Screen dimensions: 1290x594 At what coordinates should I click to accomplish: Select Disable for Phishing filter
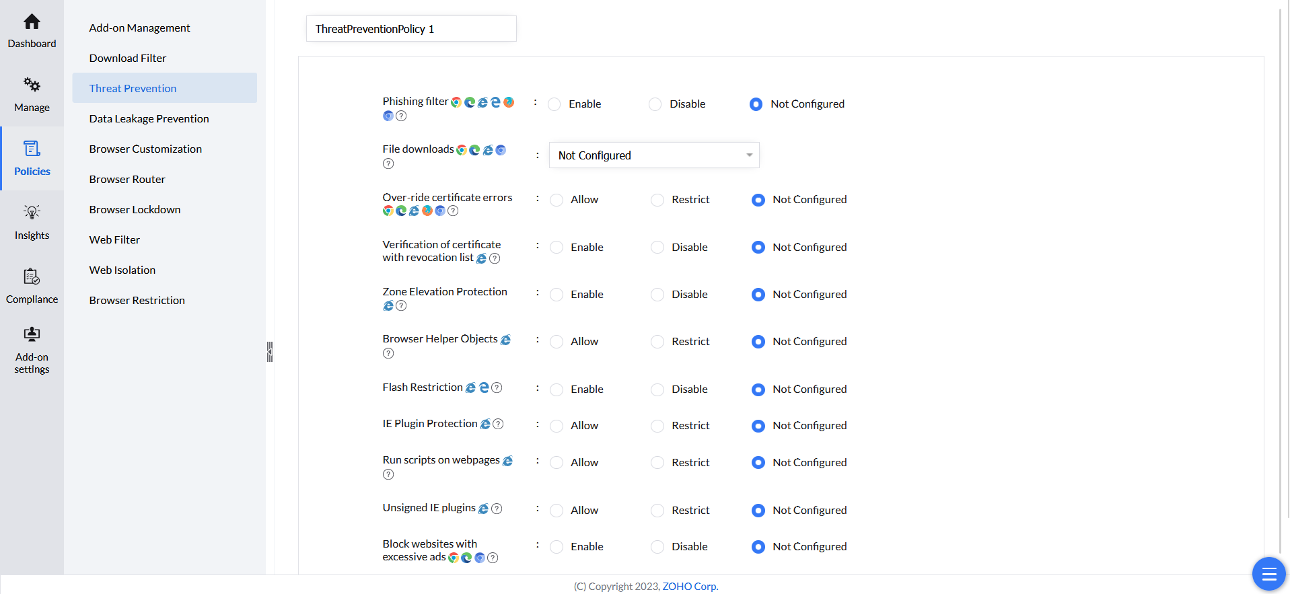click(655, 104)
